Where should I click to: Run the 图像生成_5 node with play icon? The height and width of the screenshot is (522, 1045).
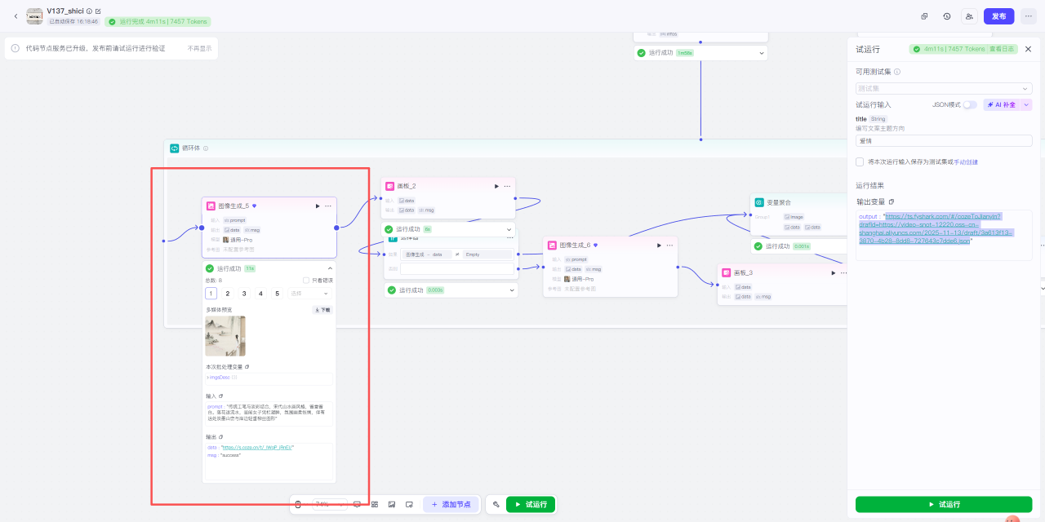(318, 206)
